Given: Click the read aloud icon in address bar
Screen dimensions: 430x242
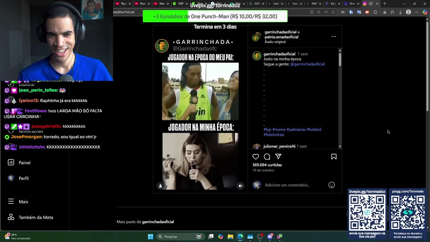Looking at the screenshot, I should tap(326, 12).
